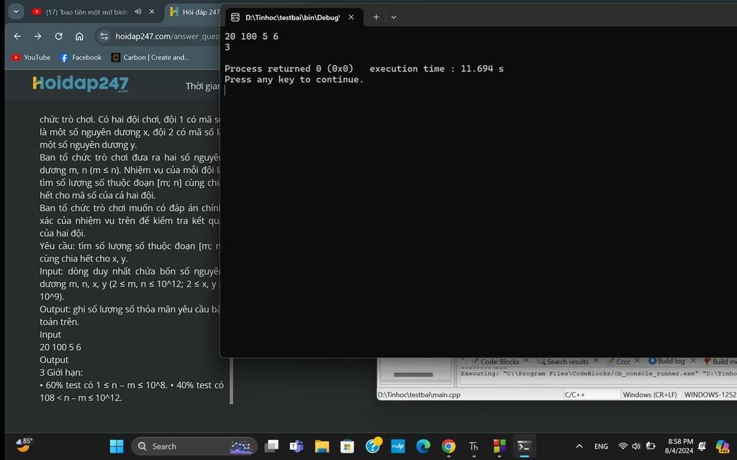Open the terminal profiles dropdown
This screenshot has height=460, width=737.
pos(394,17)
